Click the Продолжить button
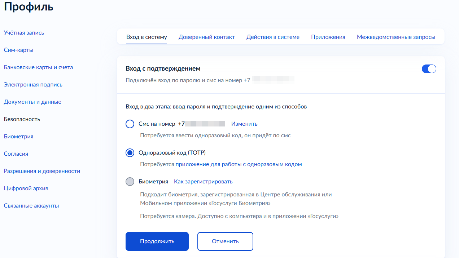459x258 pixels. (157, 241)
